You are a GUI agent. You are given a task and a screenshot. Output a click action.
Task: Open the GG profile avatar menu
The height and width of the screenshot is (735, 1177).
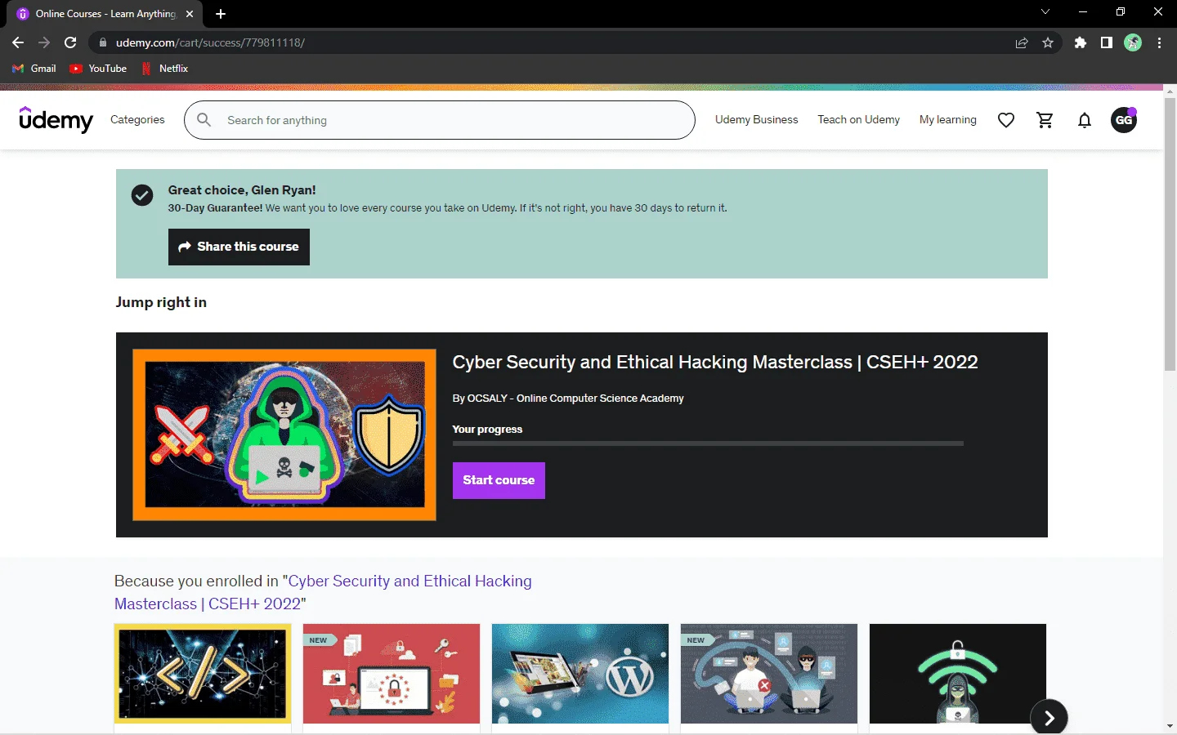(x=1124, y=120)
